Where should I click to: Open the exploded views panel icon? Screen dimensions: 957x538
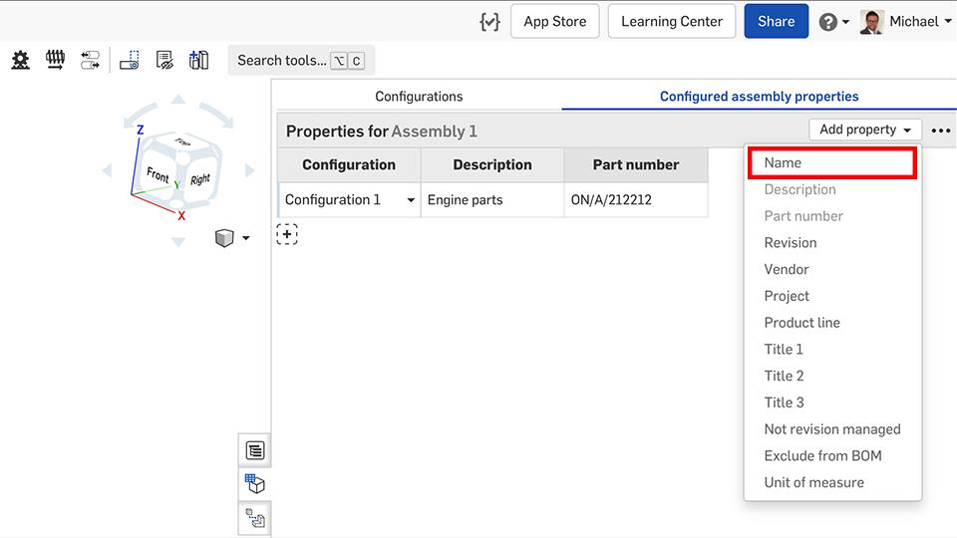click(x=255, y=518)
